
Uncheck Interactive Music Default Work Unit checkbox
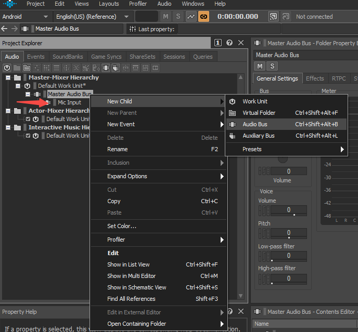point(28,136)
